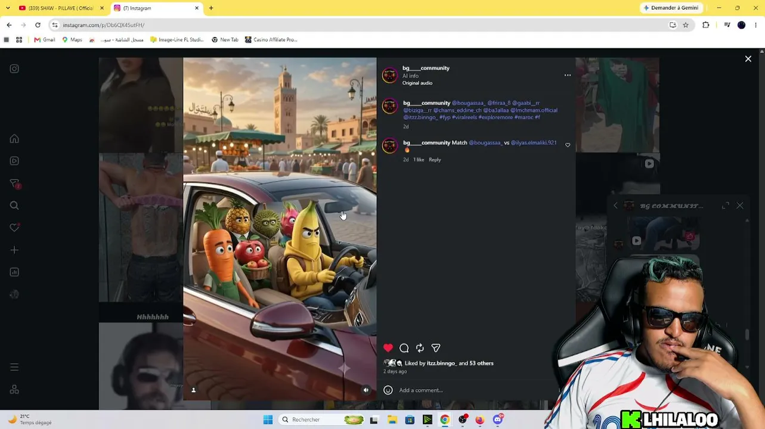Open the Chrome profile avatar

pos(742,25)
